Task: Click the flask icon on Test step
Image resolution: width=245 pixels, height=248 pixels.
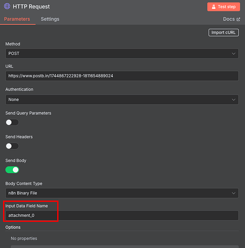Action: tap(213, 7)
